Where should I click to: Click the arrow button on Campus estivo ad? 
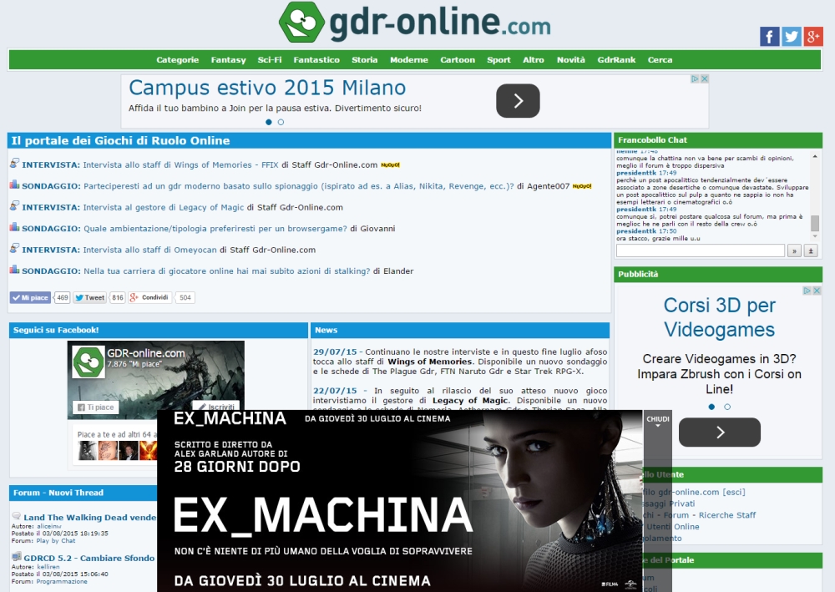pos(518,101)
